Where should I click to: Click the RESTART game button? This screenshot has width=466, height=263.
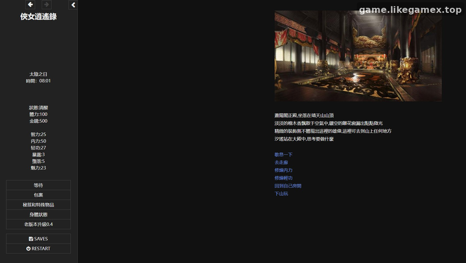[38, 248]
